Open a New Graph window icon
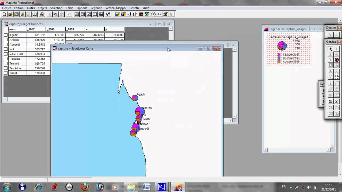This screenshot has width=342, height=192. [89, 14]
